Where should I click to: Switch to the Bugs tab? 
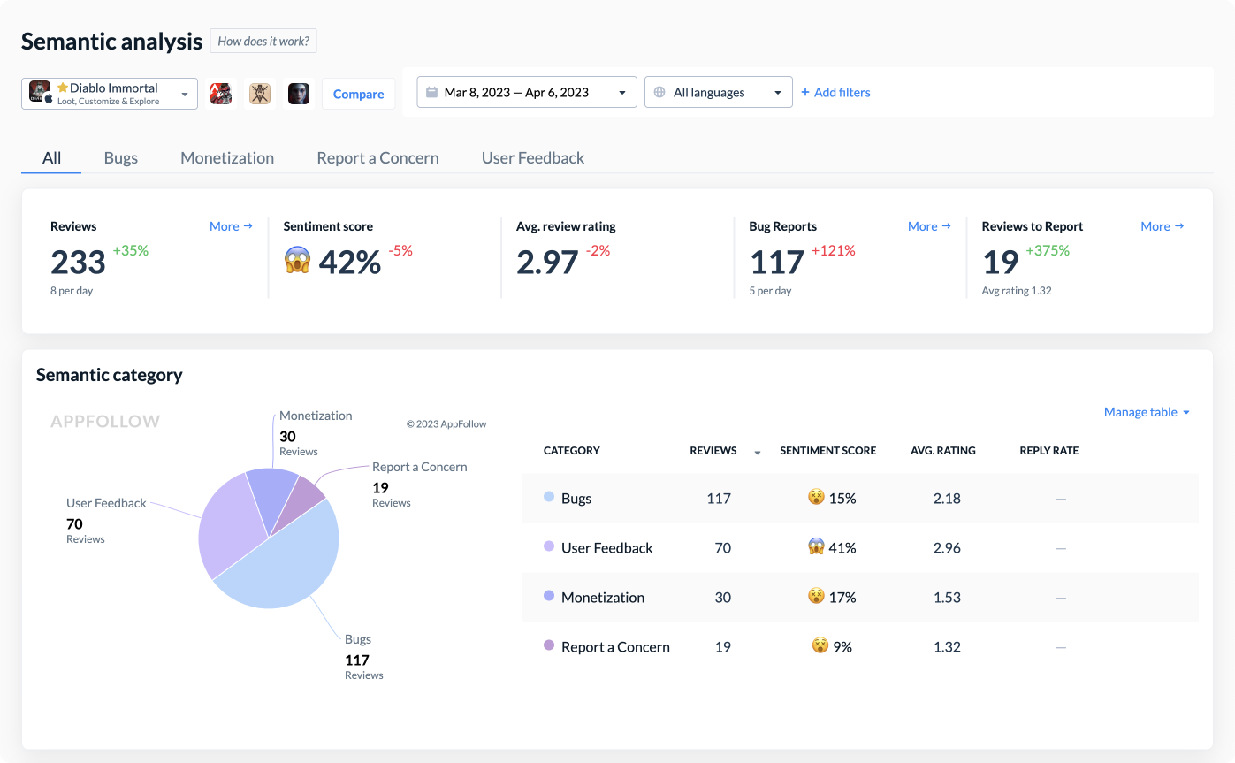coord(120,157)
